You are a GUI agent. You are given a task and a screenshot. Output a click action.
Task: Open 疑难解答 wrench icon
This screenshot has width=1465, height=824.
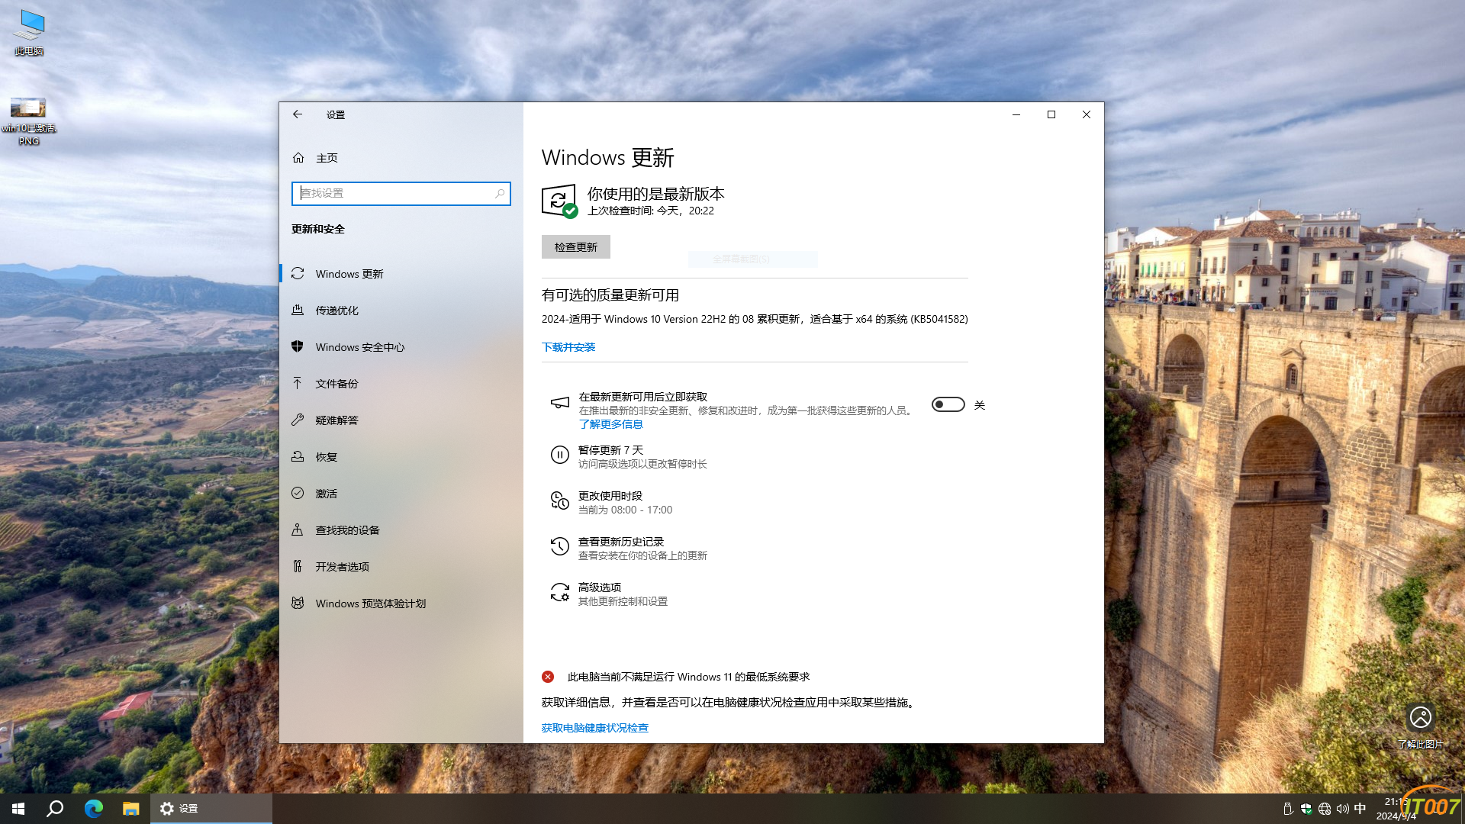click(x=298, y=420)
